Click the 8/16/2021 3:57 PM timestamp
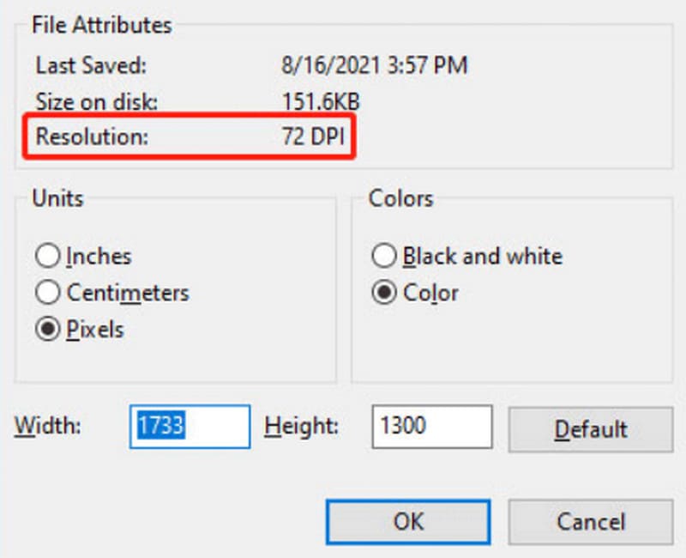Screen dimensions: 686x558 (x=375, y=65)
